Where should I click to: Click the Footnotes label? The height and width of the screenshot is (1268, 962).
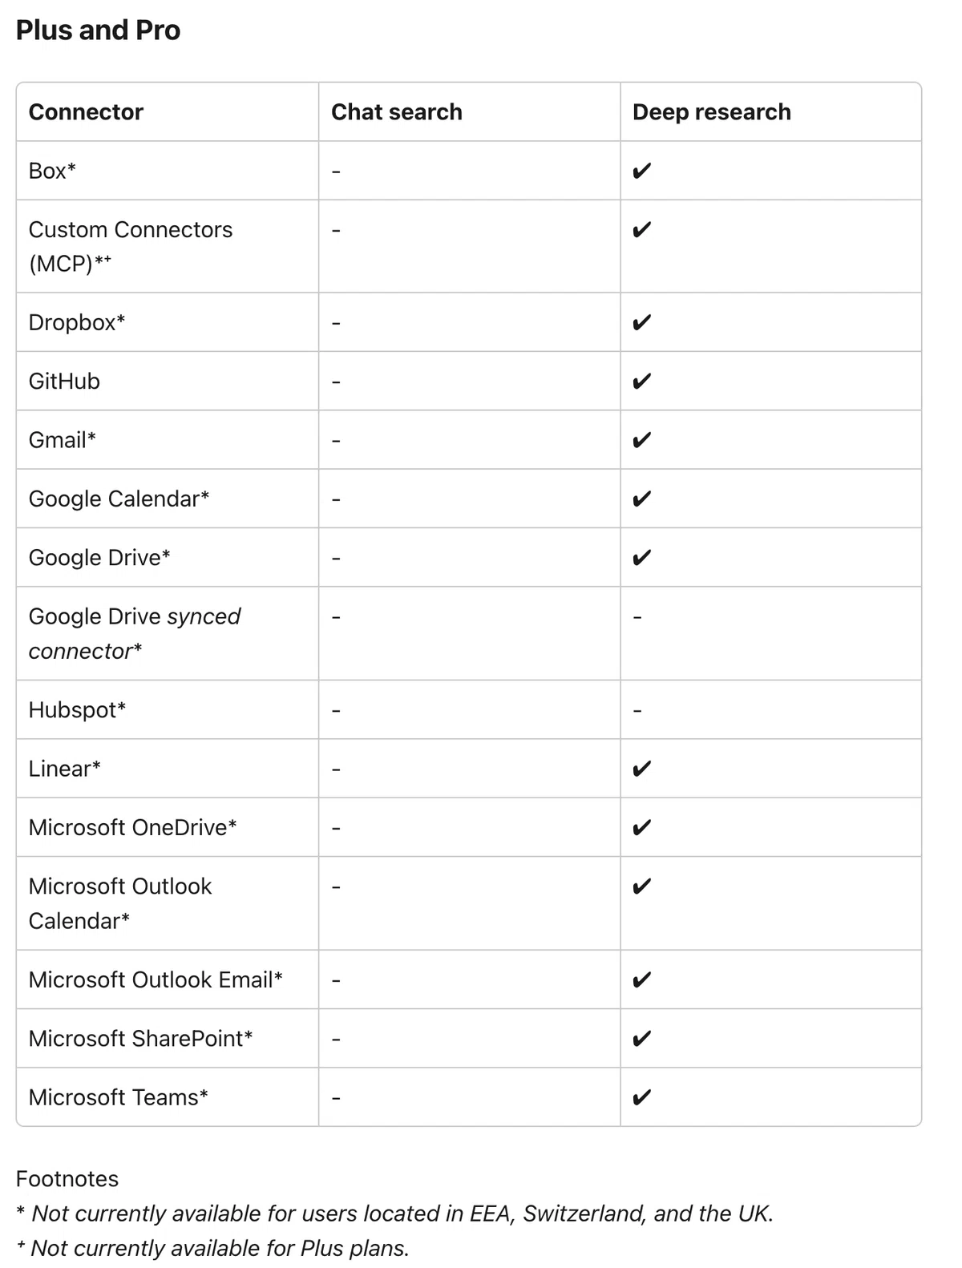pos(67,1179)
